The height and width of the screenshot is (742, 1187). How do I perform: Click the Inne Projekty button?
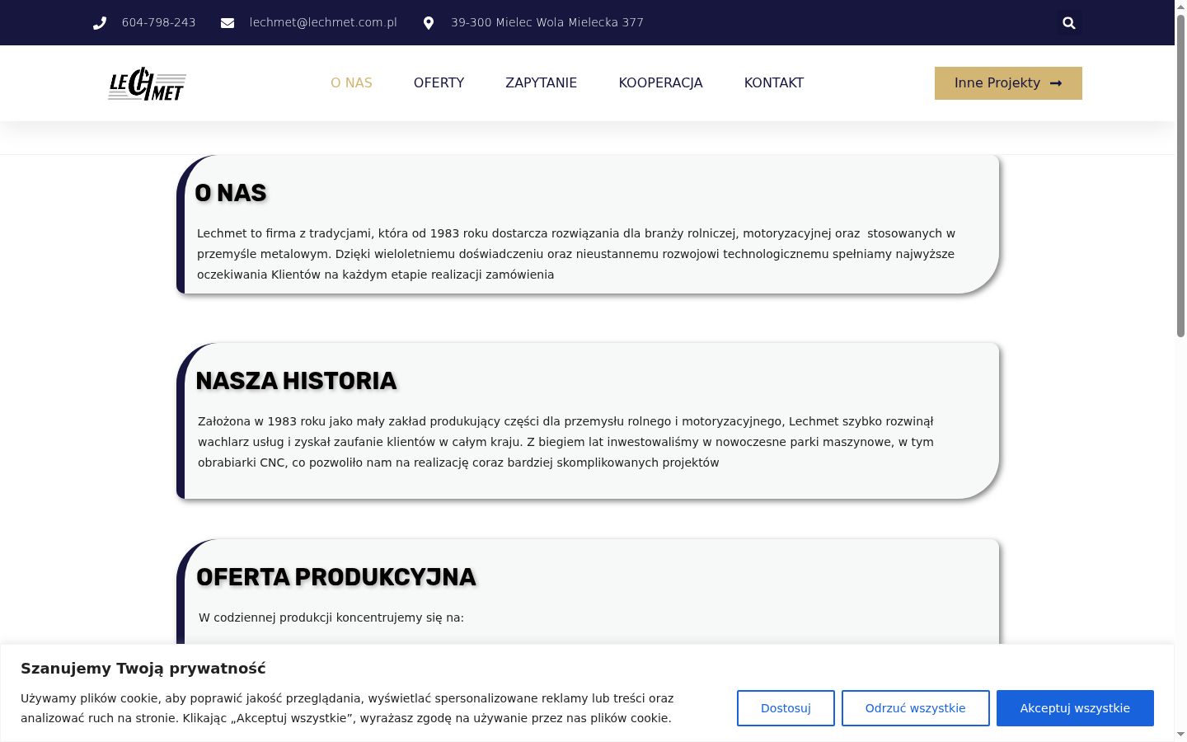click(1008, 83)
